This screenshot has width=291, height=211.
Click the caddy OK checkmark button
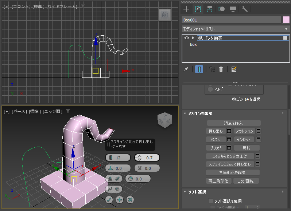[109, 200]
